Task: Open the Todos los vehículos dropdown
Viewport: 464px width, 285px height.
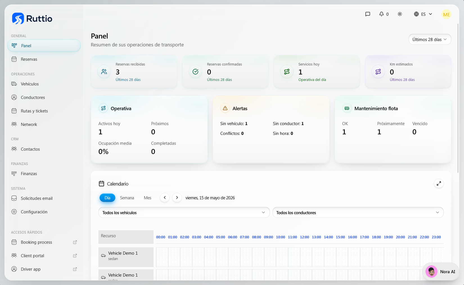Action: click(184, 212)
